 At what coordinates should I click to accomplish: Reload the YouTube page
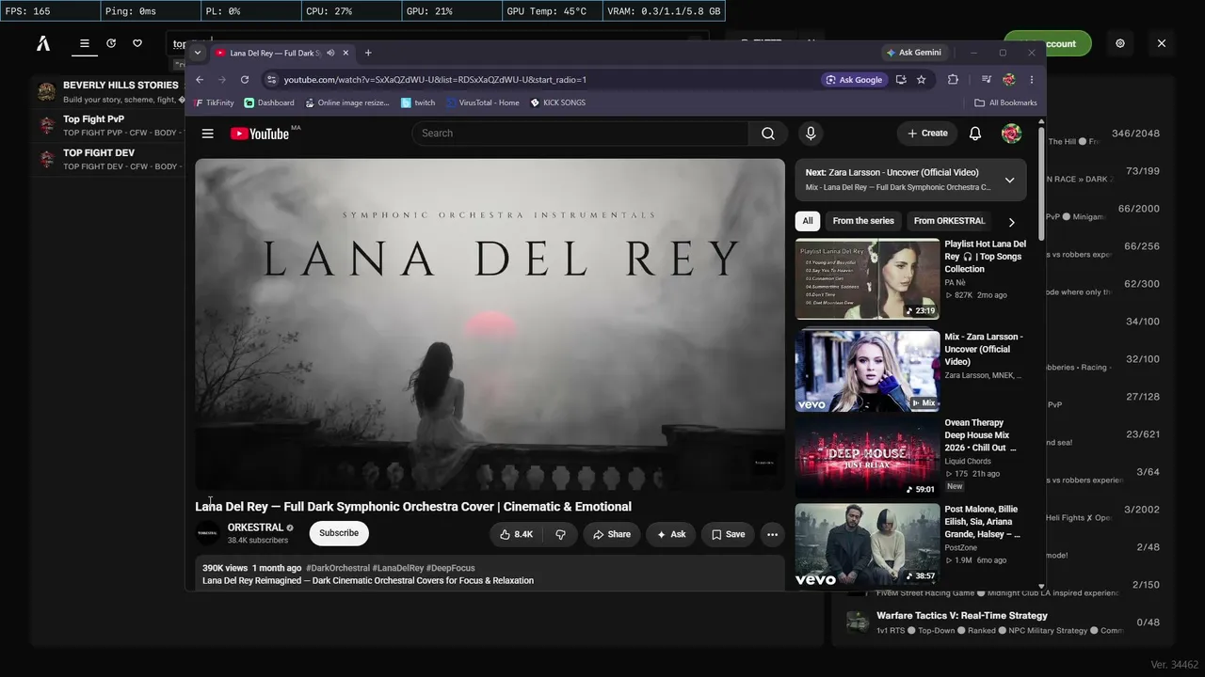(x=245, y=80)
